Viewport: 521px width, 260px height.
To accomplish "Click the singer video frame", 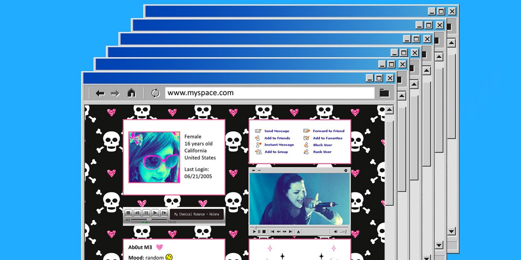I will point(300,199).
